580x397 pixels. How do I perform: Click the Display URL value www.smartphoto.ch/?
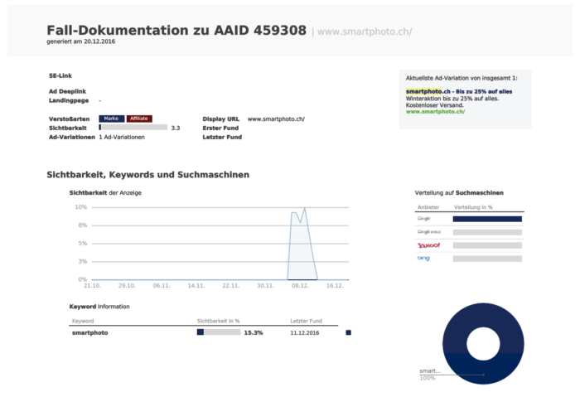click(276, 119)
